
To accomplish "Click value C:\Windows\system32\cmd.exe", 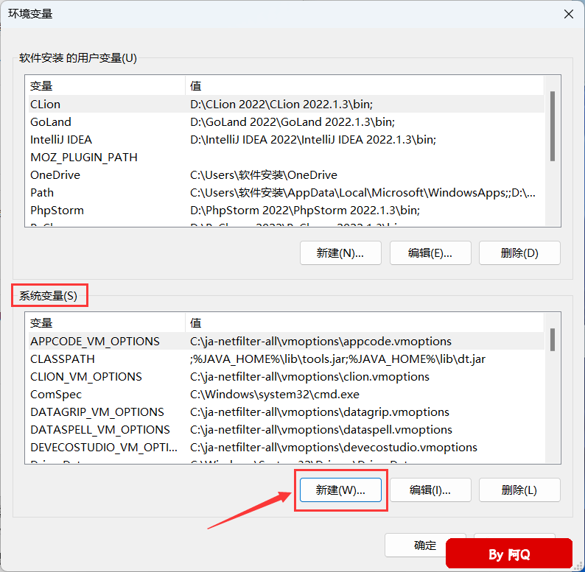I will (x=275, y=395).
